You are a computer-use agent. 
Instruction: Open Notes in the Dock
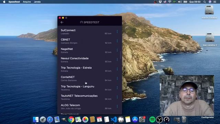(128, 120)
